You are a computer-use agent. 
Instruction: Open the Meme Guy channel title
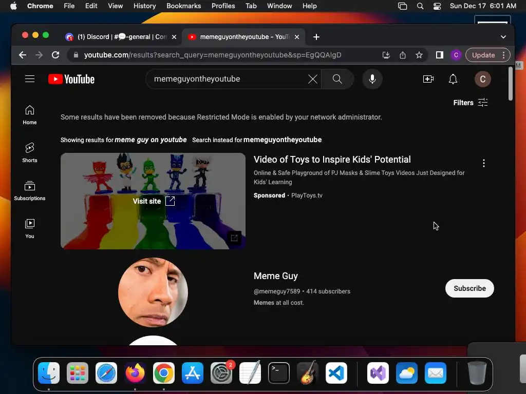pos(276,275)
